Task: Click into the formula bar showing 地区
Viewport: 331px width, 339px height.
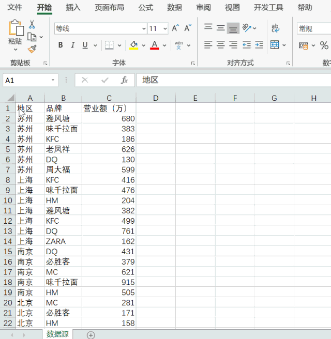Action: (234, 80)
